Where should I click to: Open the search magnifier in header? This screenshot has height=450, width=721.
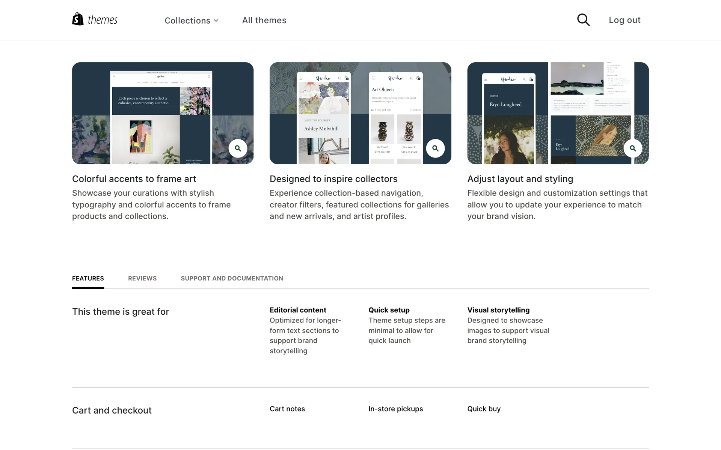point(583,20)
